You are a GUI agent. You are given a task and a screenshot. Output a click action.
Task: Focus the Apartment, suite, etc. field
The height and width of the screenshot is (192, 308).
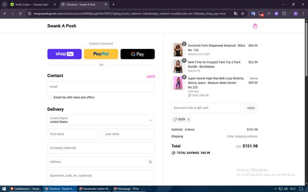tap(101, 176)
